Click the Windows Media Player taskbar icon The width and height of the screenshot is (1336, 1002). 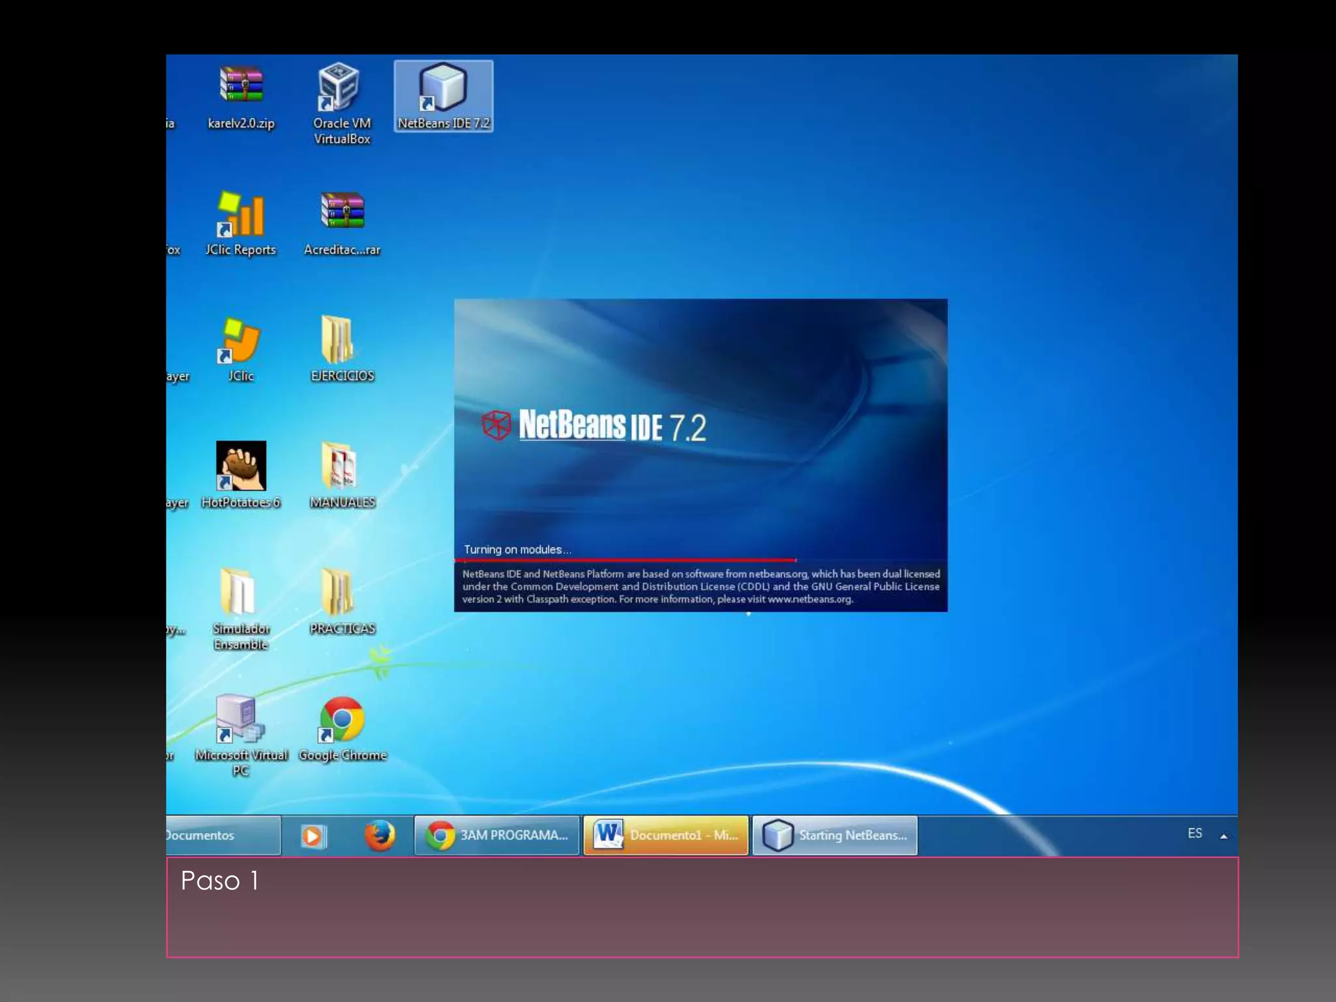(313, 836)
